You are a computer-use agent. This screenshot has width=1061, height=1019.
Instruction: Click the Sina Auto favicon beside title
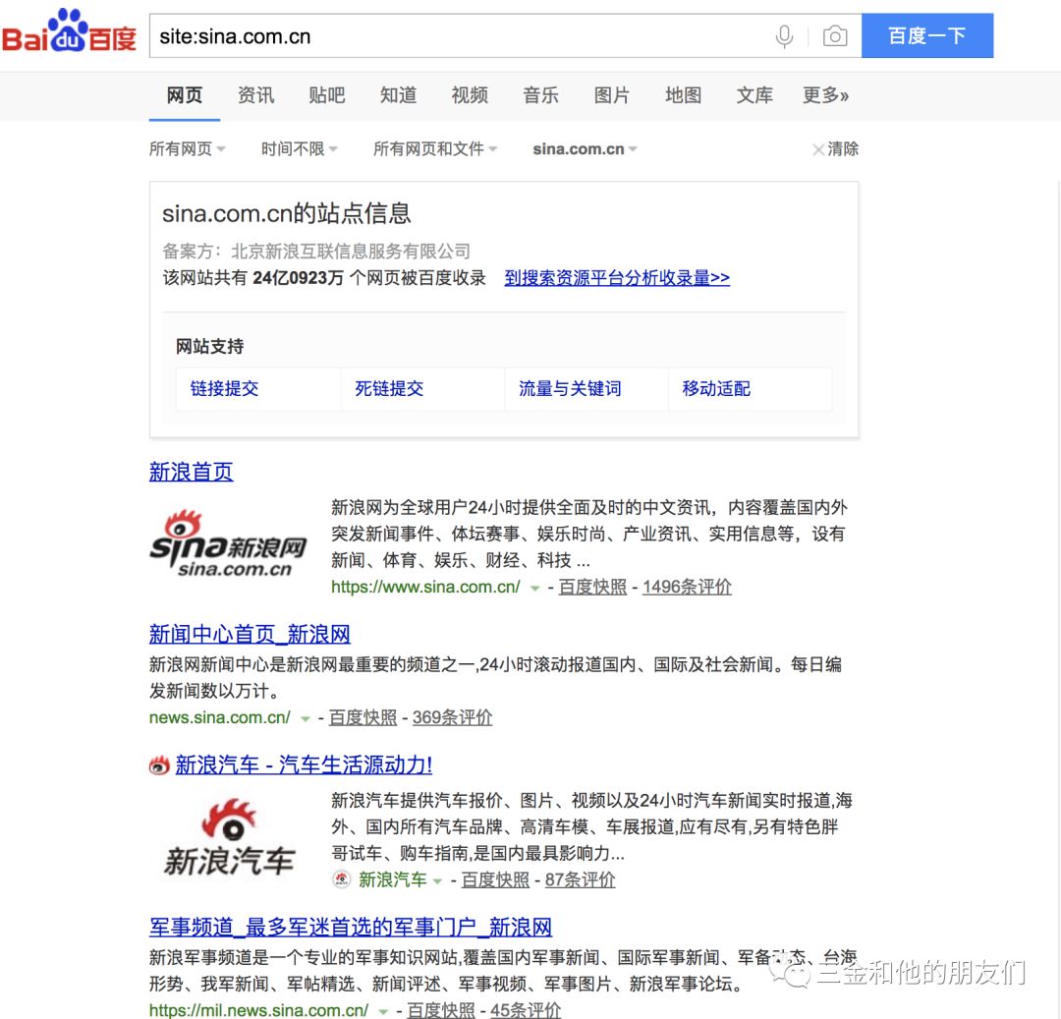tap(159, 765)
